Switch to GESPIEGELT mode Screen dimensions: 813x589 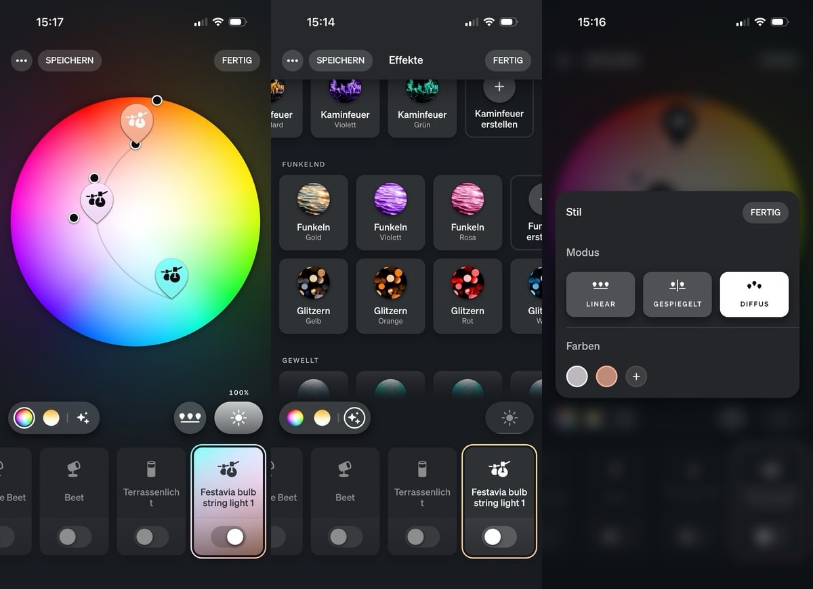click(677, 294)
